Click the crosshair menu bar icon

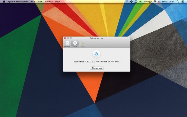140,2
